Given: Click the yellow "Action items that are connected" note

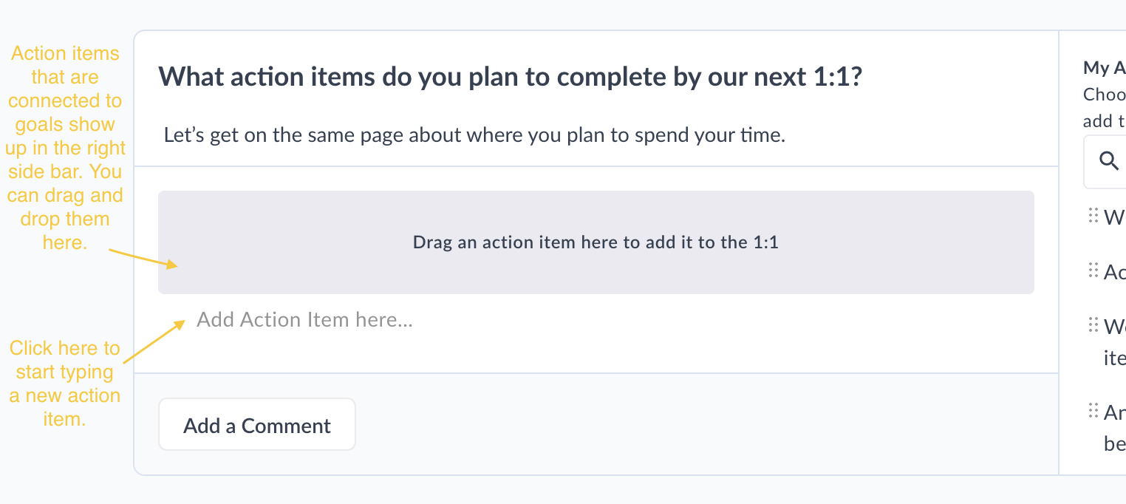Looking at the screenshot, I should [65, 148].
